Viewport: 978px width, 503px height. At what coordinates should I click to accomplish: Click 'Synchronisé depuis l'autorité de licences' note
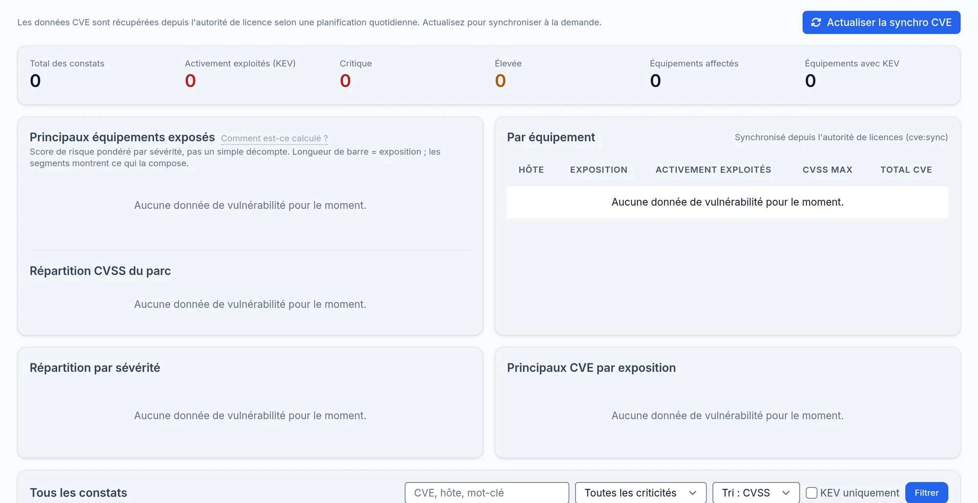pyautogui.click(x=841, y=137)
